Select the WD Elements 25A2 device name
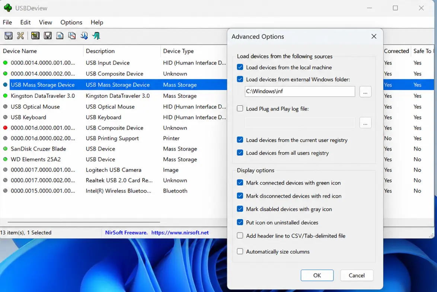Viewport: 437px width, 292px height. pos(36,159)
